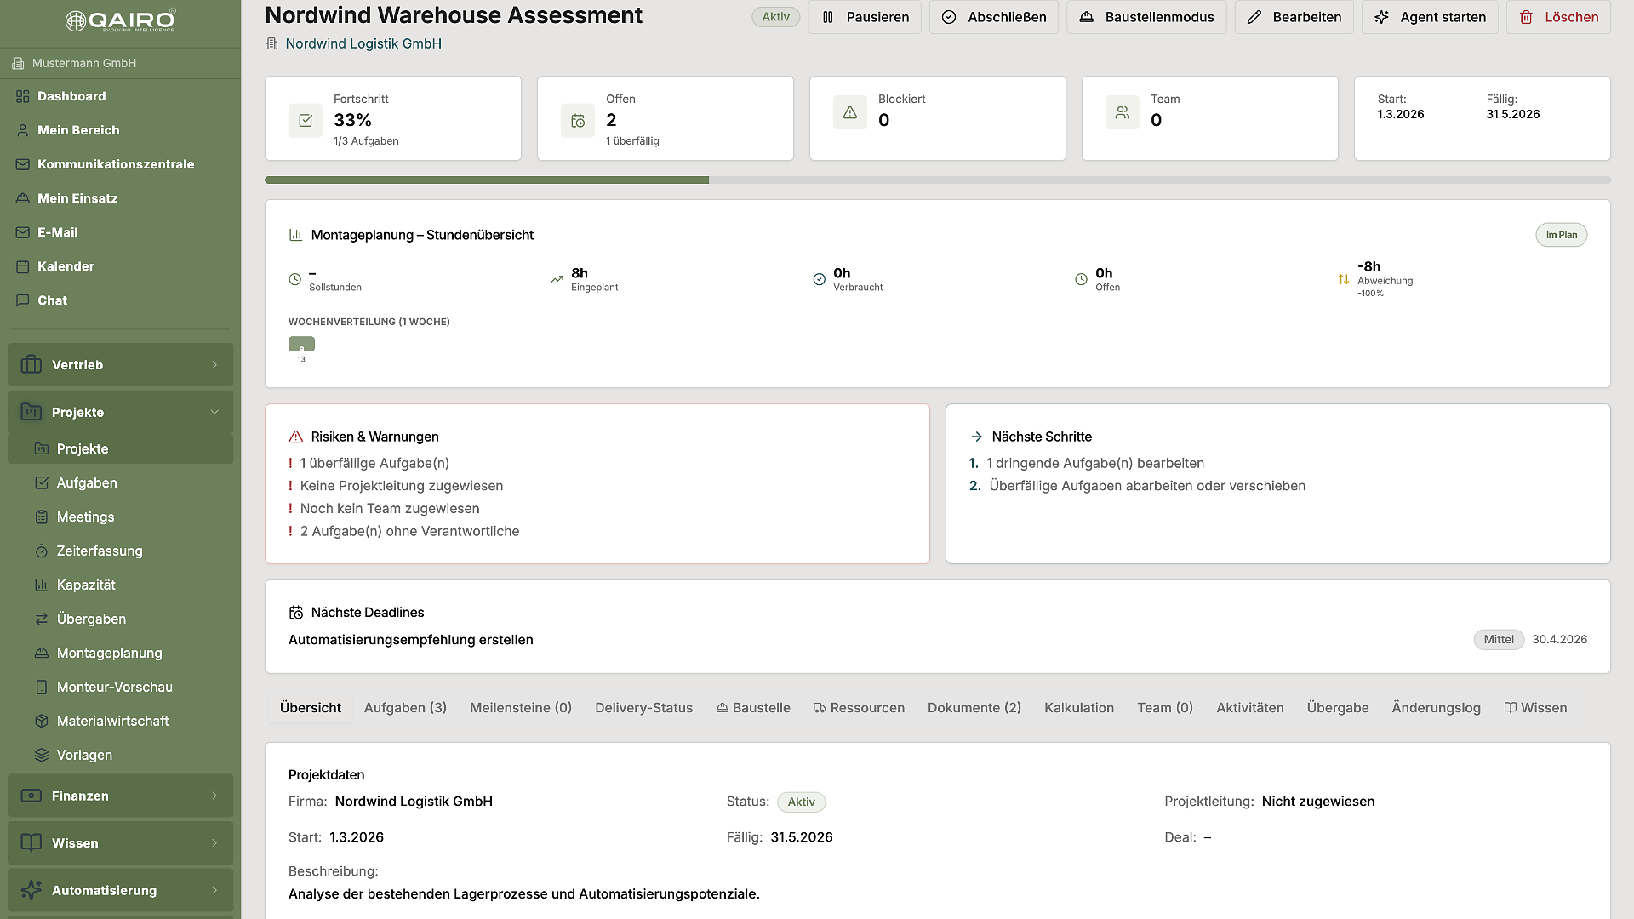Open Chat via the speech bubble icon
The width and height of the screenshot is (1634, 919).
(23, 300)
